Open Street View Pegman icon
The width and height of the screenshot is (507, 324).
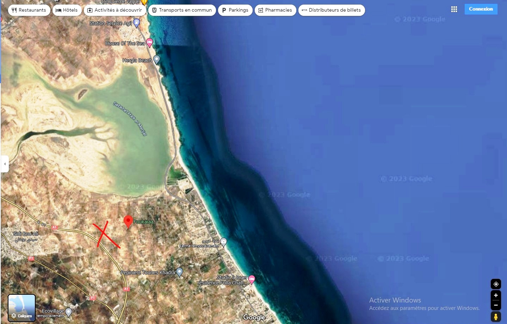[x=496, y=317]
